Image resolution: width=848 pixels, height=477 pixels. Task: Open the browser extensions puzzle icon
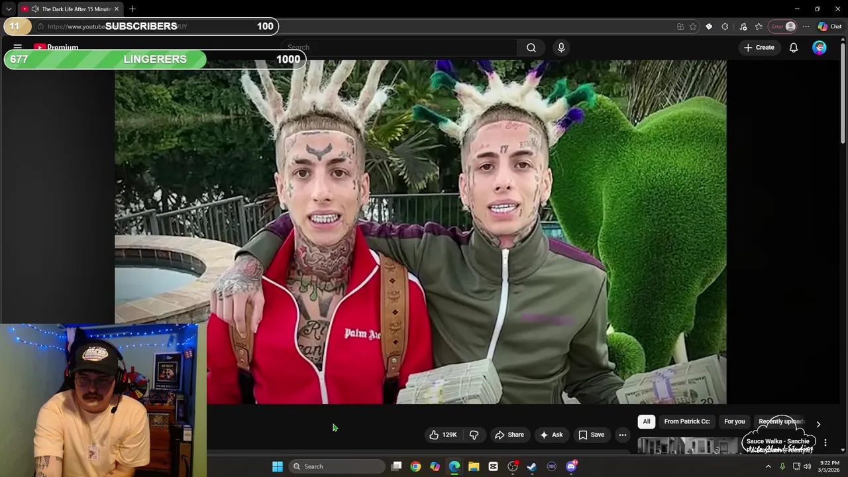coord(725,26)
